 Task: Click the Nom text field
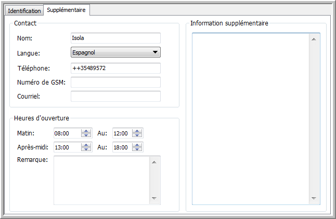[115, 38]
